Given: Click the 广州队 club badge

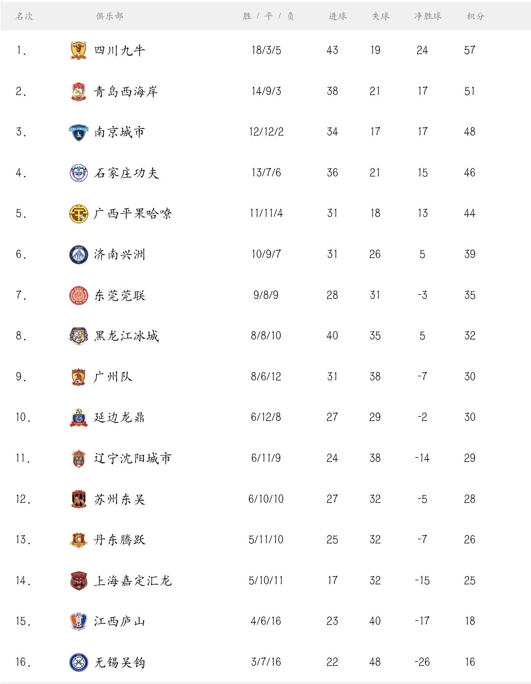Looking at the screenshot, I should 79,377.
